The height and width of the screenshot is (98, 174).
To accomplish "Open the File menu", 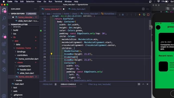I will 16,1.
